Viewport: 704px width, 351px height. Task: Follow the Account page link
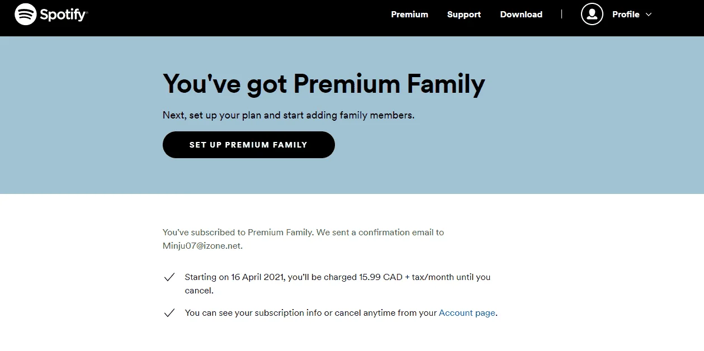pyautogui.click(x=467, y=313)
